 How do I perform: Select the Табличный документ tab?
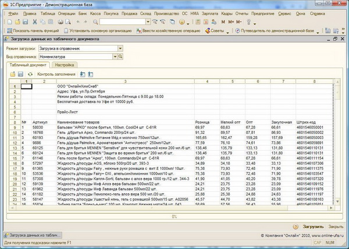click(28, 65)
